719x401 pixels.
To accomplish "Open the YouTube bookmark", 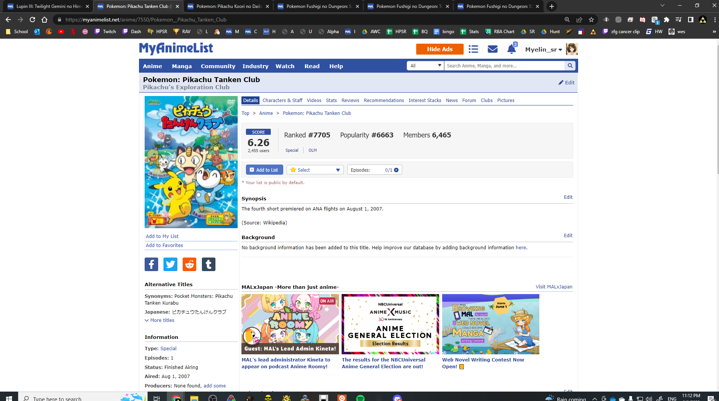I will 61,32.
